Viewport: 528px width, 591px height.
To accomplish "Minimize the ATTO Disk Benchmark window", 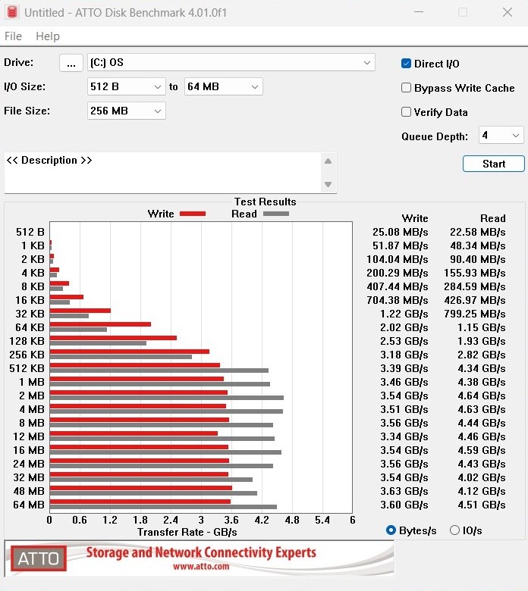I will [x=419, y=12].
